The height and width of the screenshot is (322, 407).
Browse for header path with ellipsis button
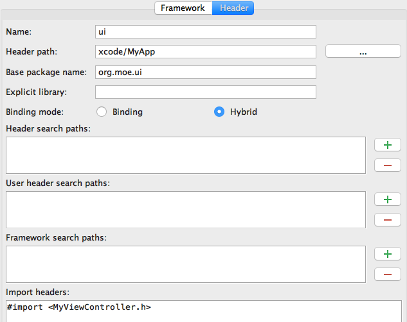pyautogui.click(x=363, y=51)
